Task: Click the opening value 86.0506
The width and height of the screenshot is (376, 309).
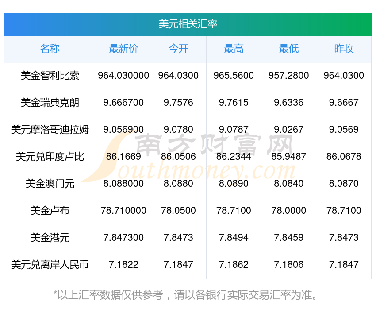Action: (x=178, y=157)
